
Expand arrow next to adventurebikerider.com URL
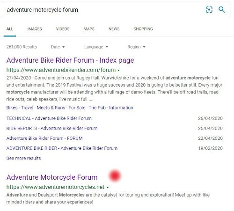coord(119,70)
